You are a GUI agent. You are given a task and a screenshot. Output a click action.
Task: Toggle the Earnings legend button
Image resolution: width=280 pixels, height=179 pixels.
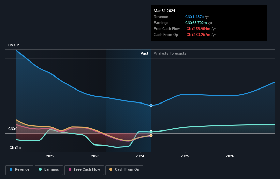(49, 170)
